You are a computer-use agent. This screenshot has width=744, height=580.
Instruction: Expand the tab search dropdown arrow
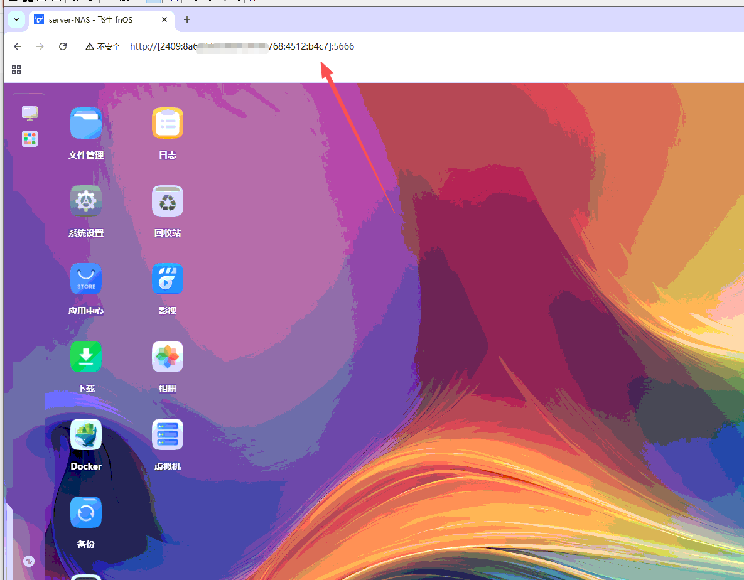[x=16, y=19]
